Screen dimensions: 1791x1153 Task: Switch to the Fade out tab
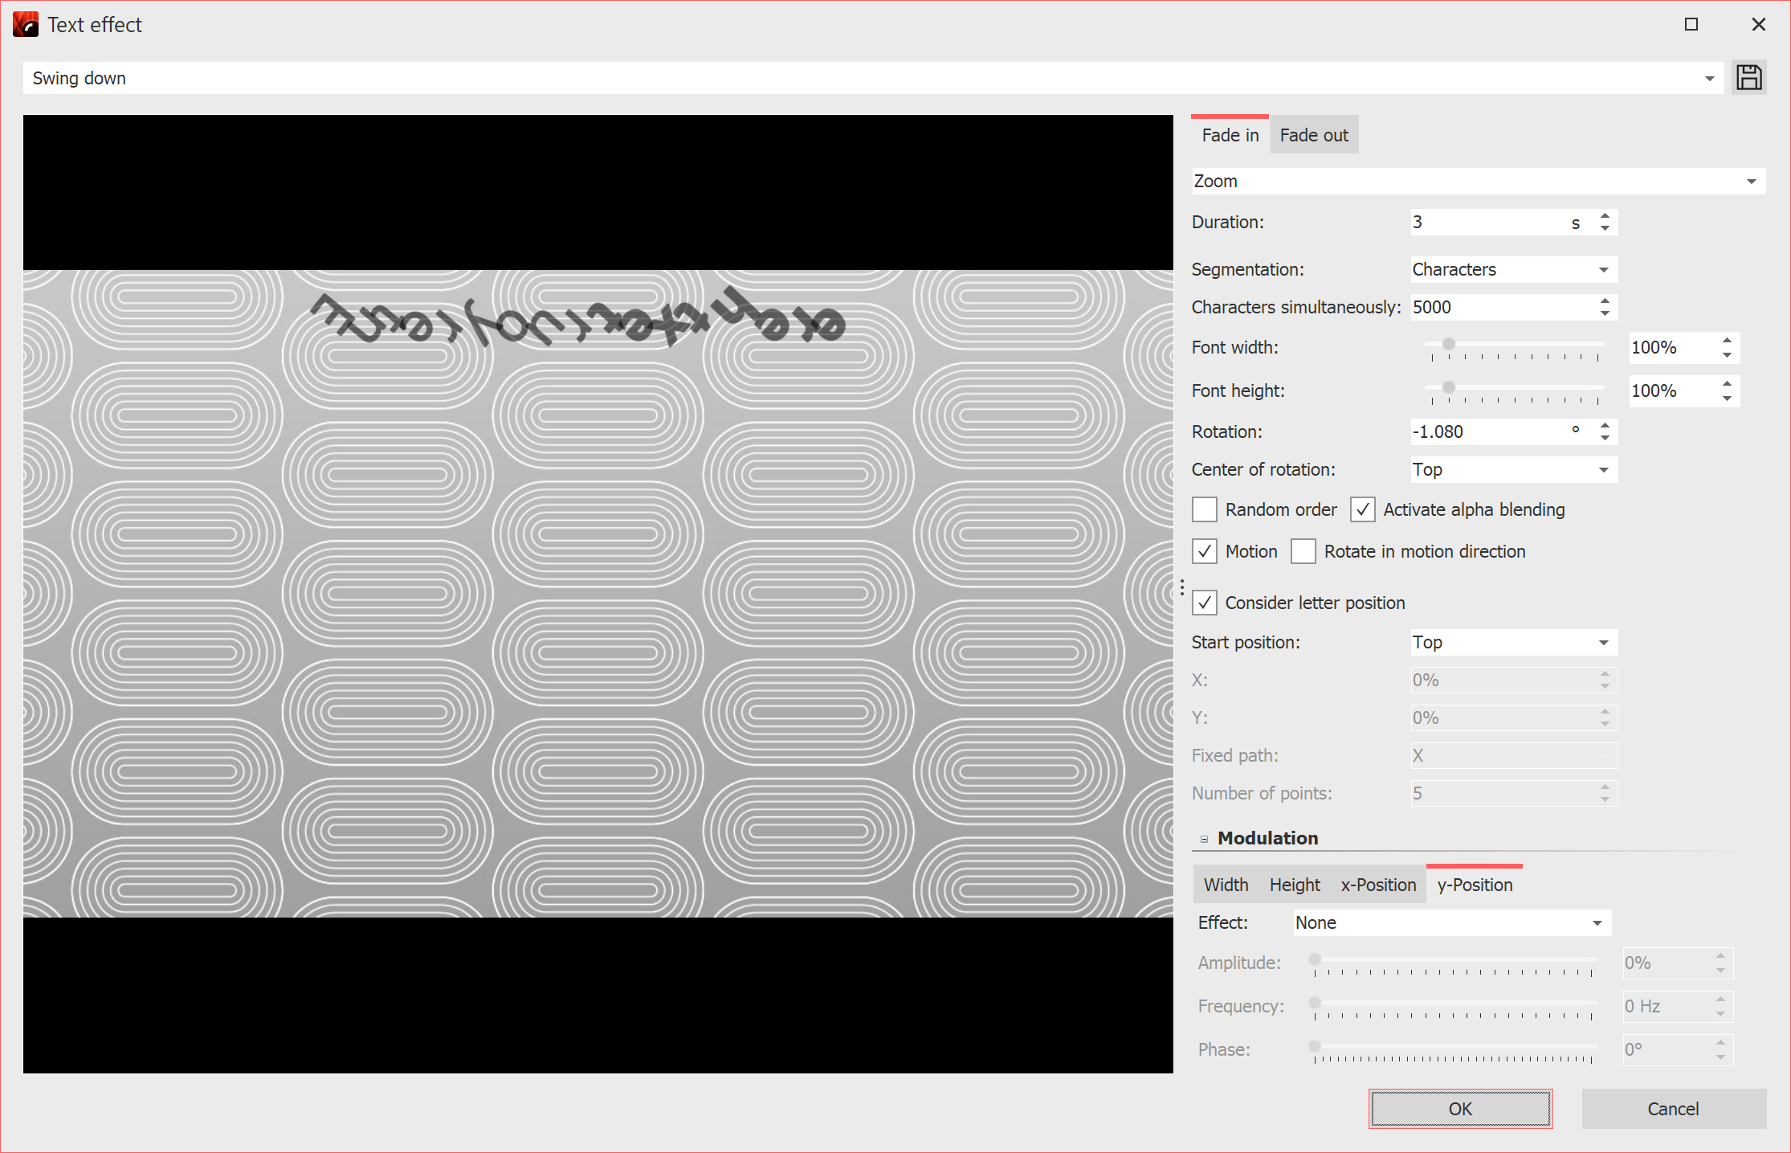coord(1313,134)
